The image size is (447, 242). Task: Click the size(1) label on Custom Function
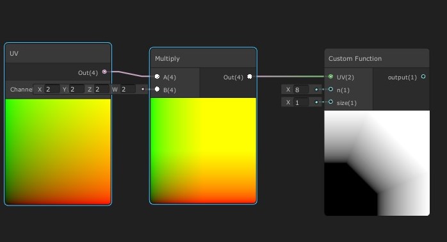(x=346, y=103)
